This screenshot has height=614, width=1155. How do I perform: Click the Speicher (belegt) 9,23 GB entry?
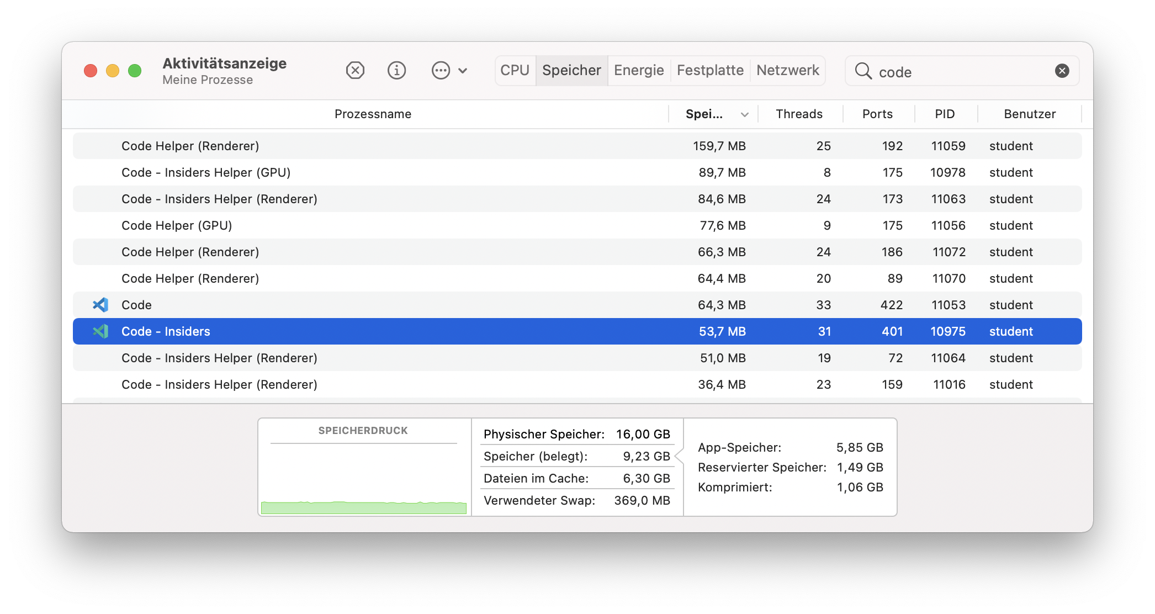(577, 456)
